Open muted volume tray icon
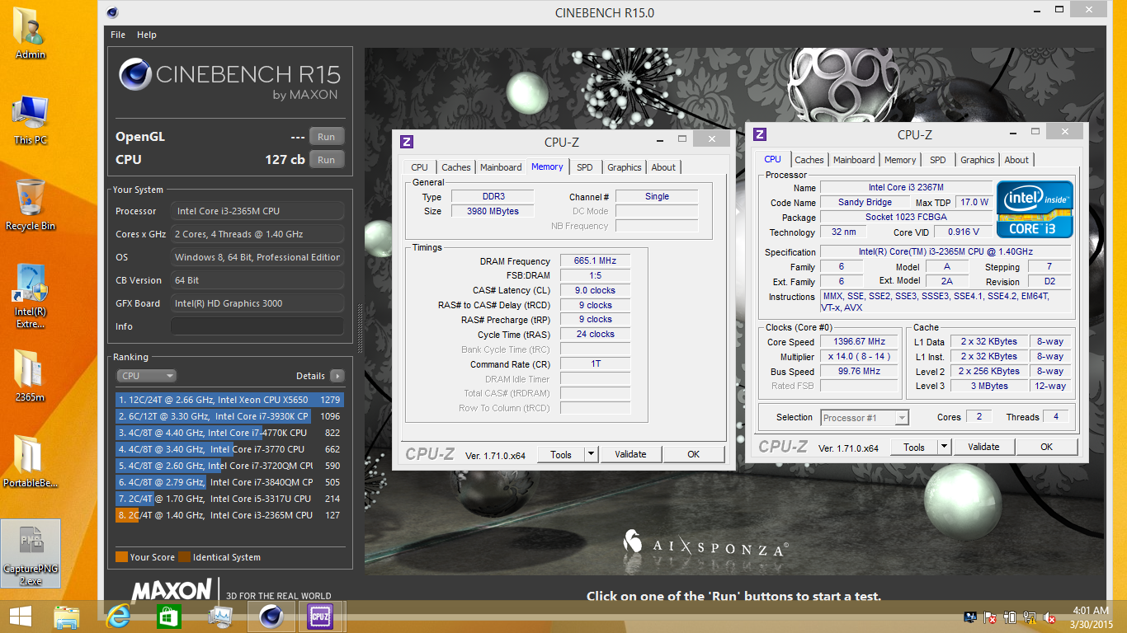 [1050, 617]
